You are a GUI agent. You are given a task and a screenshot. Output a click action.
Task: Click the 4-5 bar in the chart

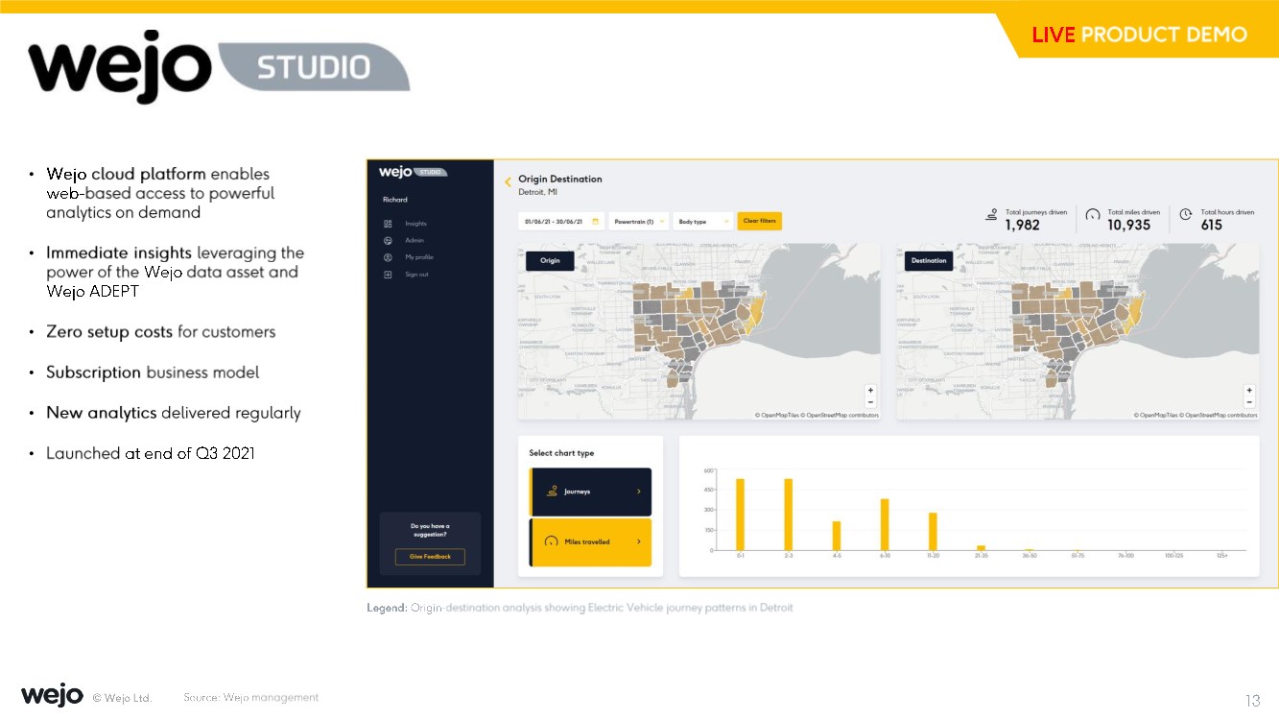[x=837, y=536]
